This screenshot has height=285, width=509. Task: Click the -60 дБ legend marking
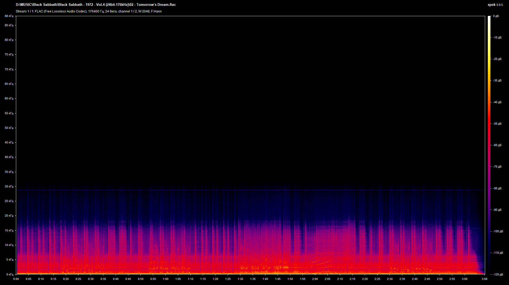click(497, 145)
